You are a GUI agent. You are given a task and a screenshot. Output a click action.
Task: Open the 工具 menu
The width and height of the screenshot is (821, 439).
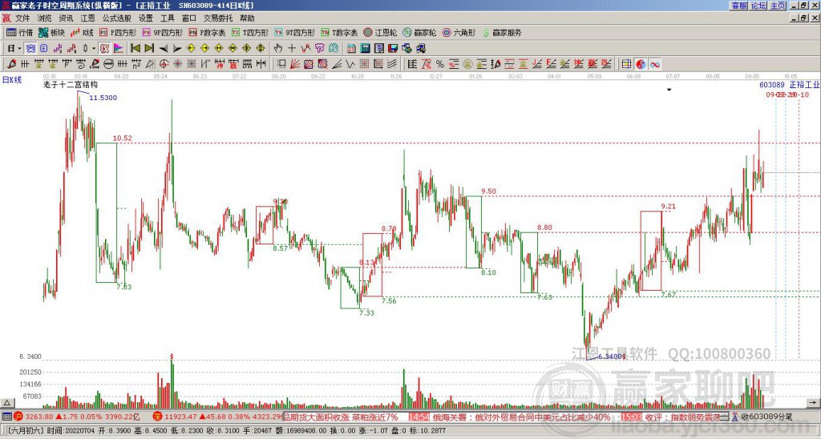[167, 18]
